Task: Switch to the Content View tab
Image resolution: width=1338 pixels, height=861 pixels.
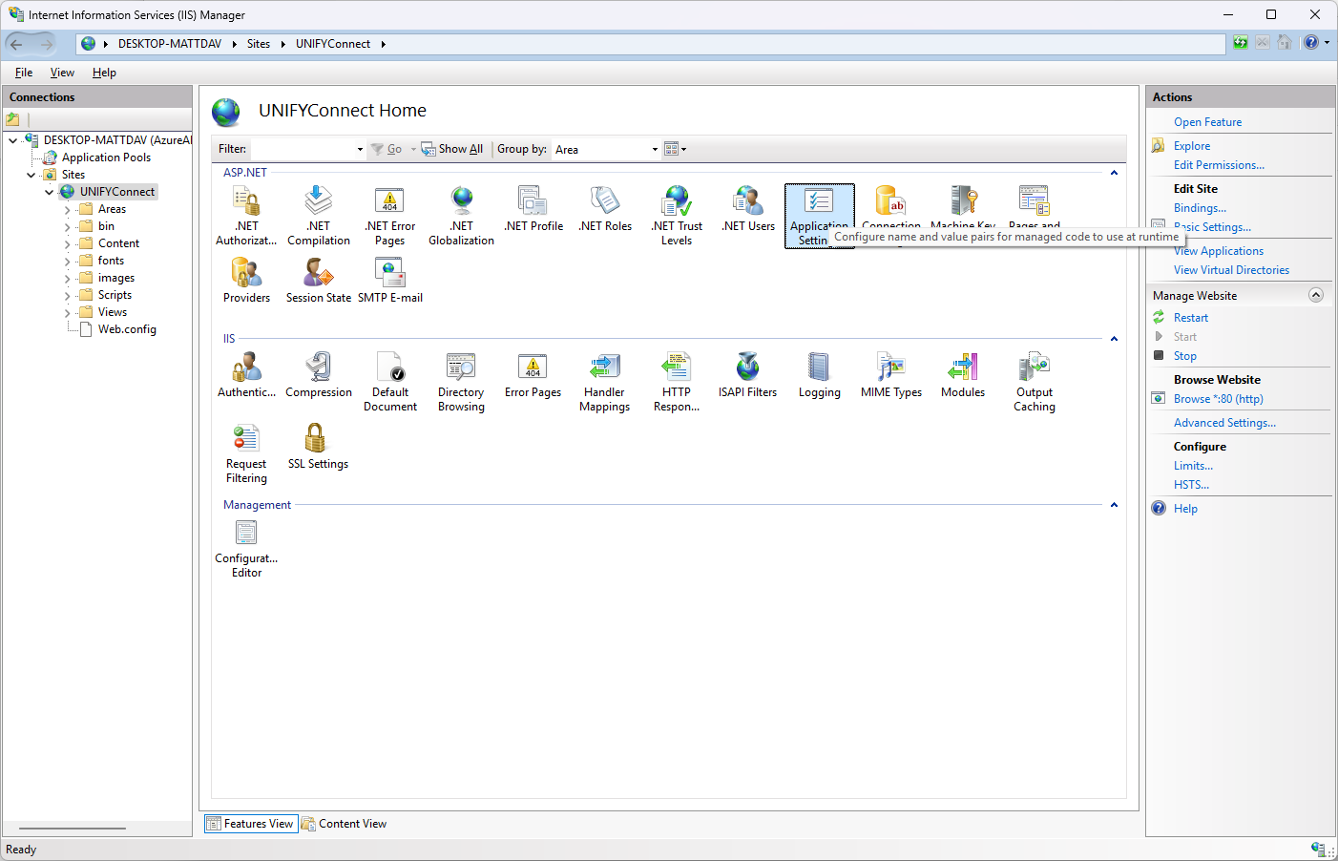Action: coord(345,824)
